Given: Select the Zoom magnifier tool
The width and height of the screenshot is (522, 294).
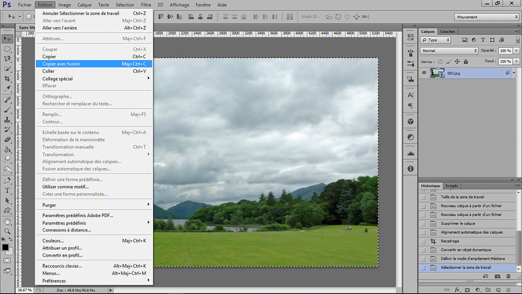Looking at the screenshot, I should tap(7, 231).
